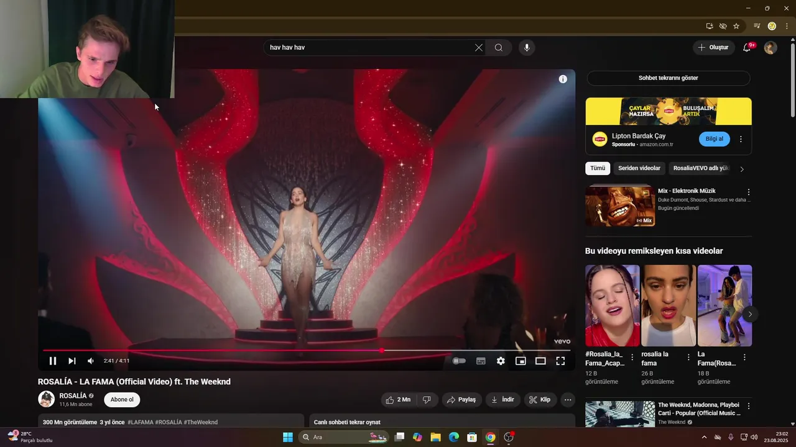Click Sohbet tekrarını göster button
Screen dimensions: 796x447
[669, 78]
